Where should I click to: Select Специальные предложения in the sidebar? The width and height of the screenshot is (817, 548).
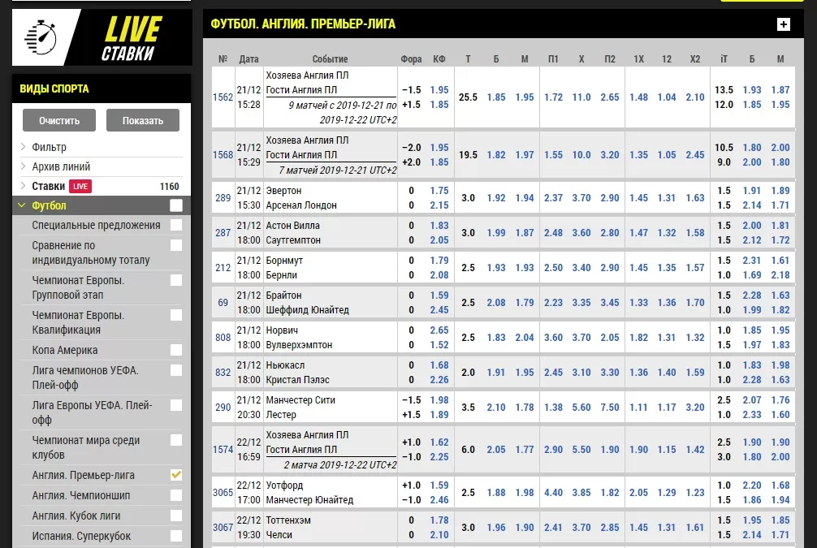(x=96, y=226)
